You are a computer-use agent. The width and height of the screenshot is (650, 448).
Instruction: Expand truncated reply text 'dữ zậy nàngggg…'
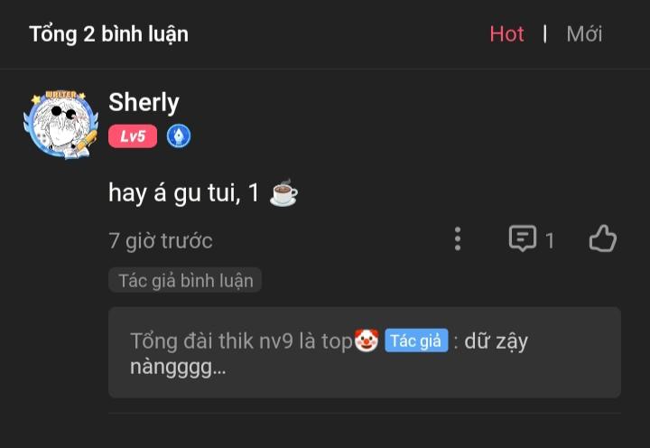(329, 354)
